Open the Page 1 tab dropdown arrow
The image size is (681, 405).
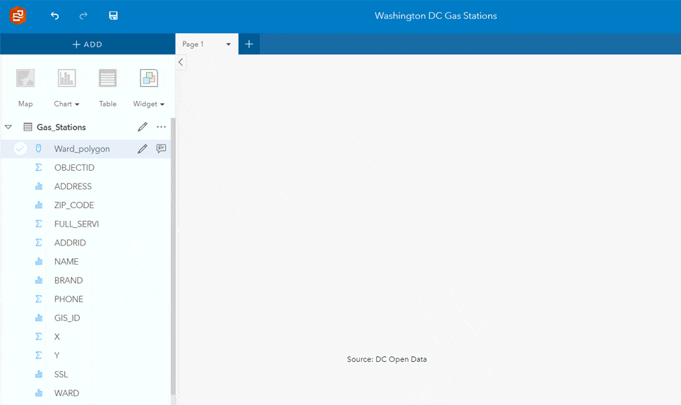(x=229, y=44)
